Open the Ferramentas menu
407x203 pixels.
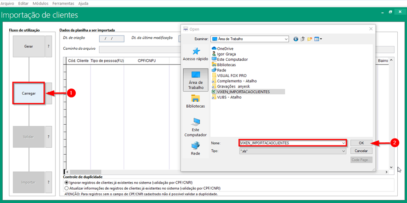pos(63,3)
